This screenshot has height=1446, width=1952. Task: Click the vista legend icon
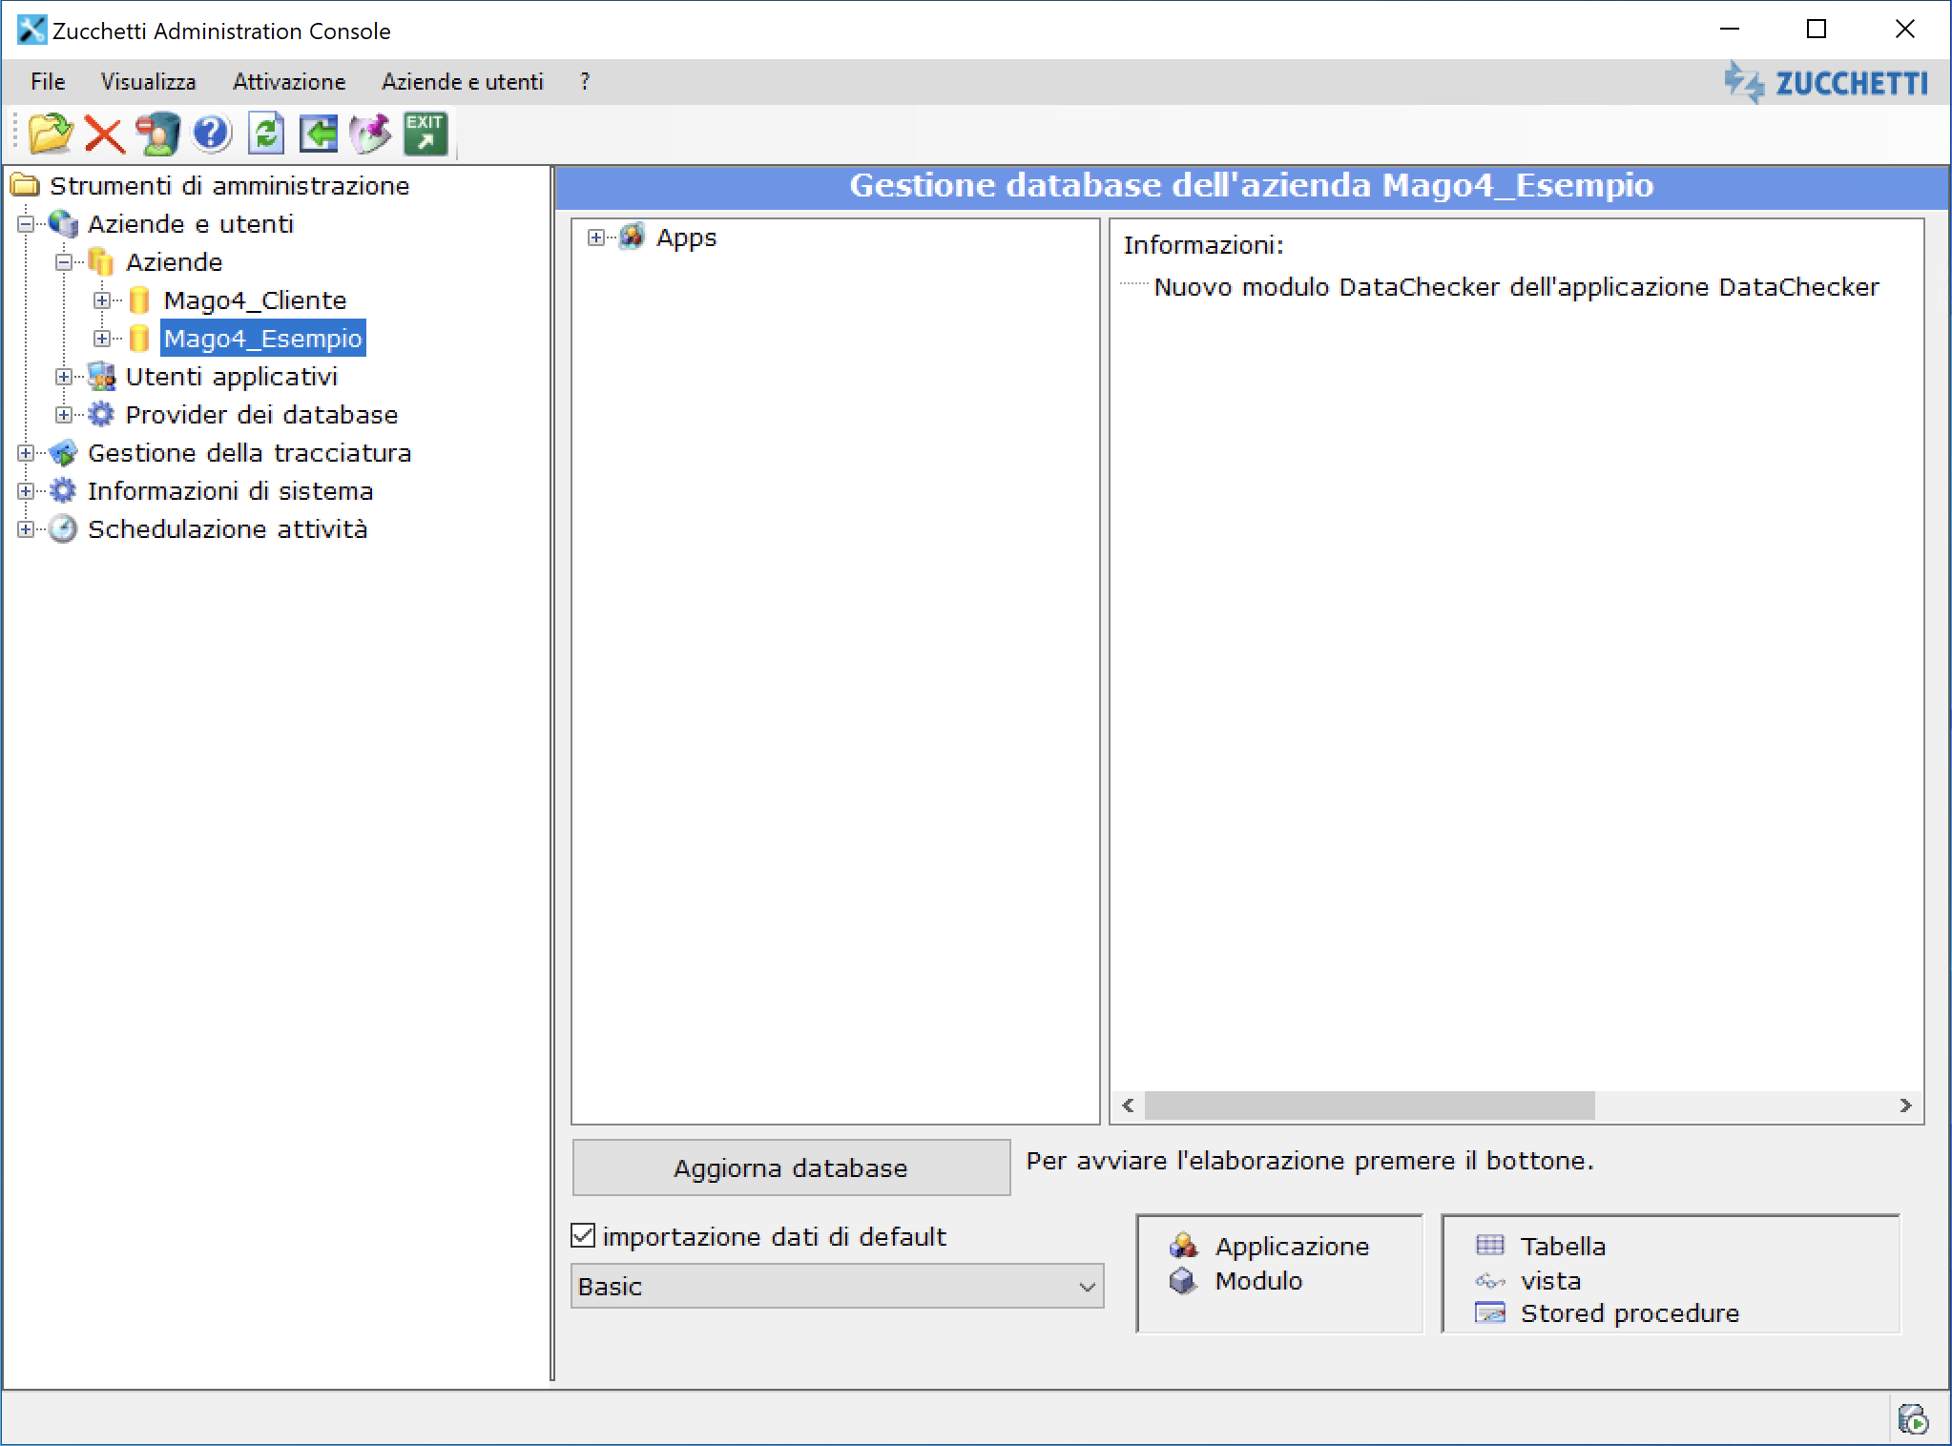1489,1281
